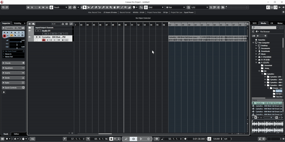Toggle global Read automation R button

(39, 7)
